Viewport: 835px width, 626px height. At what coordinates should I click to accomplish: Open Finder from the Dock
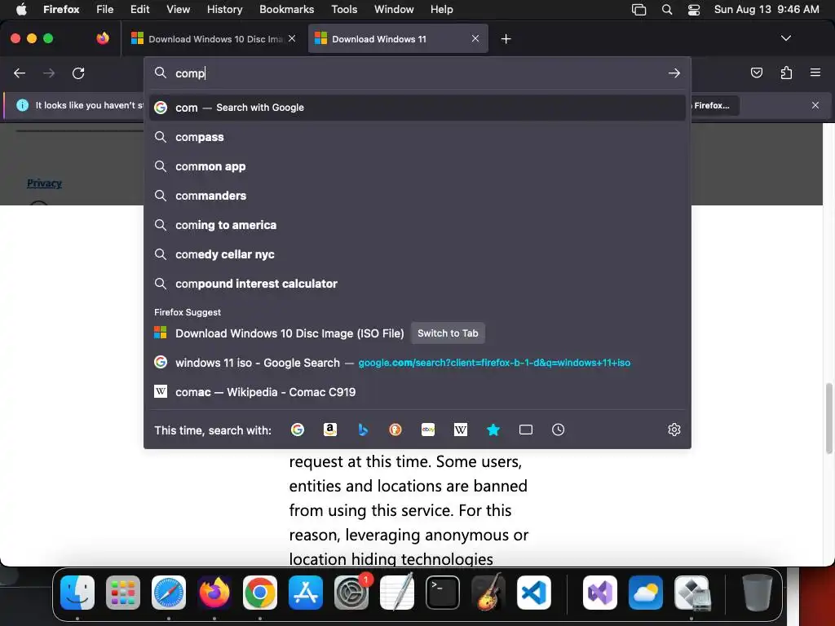click(77, 592)
